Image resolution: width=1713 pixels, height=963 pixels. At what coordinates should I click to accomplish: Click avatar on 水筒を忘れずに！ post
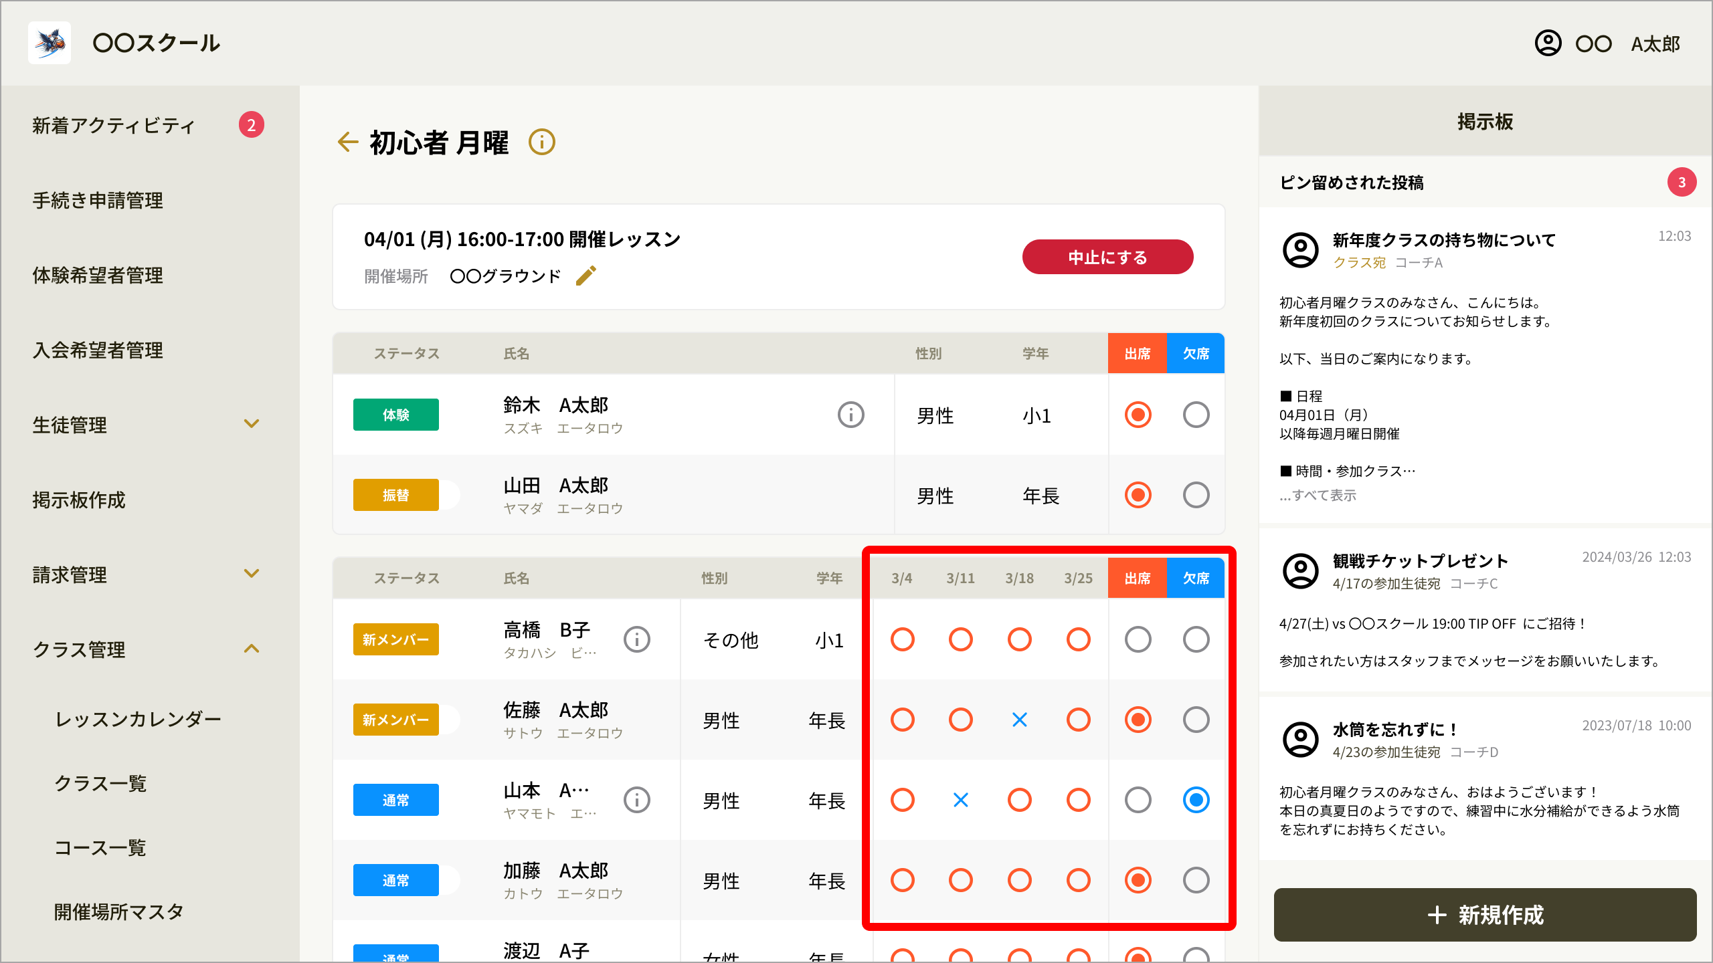[1301, 740]
